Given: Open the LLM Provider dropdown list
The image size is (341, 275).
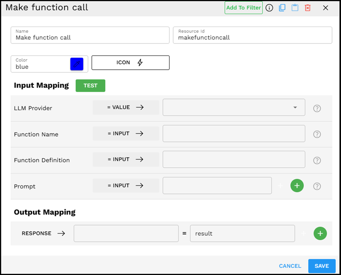Looking at the screenshot, I should pyautogui.click(x=295, y=107).
